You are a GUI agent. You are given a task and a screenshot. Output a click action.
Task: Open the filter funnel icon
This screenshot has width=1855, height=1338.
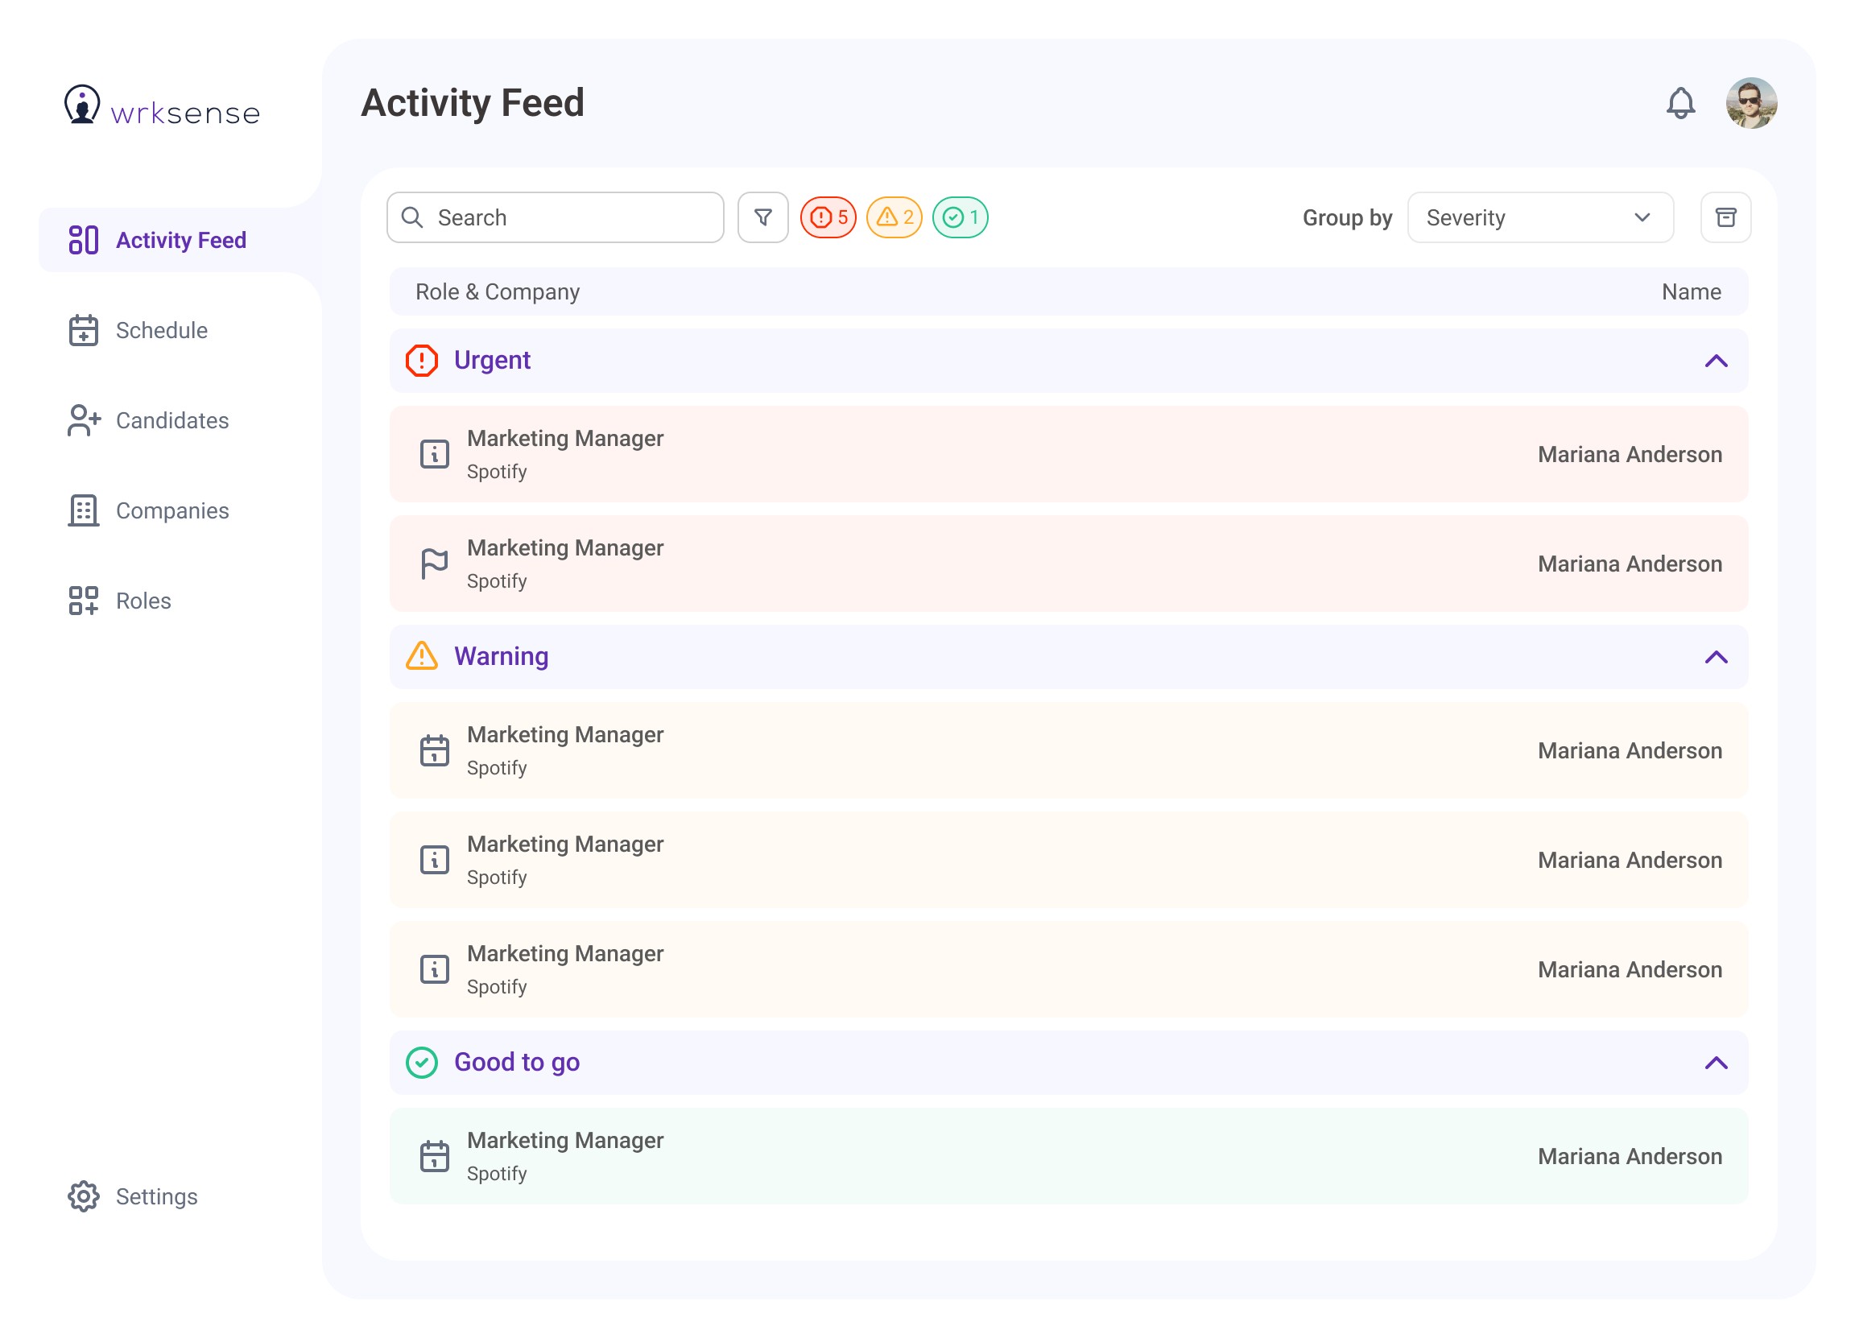click(762, 217)
